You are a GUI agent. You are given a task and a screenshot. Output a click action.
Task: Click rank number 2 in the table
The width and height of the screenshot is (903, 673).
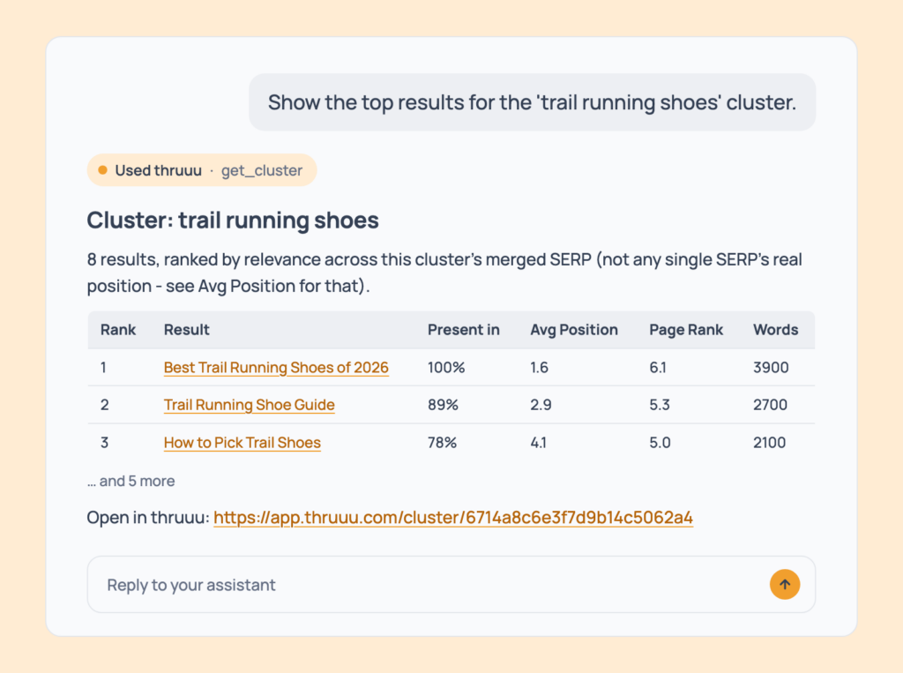pyautogui.click(x=104, y=405)
